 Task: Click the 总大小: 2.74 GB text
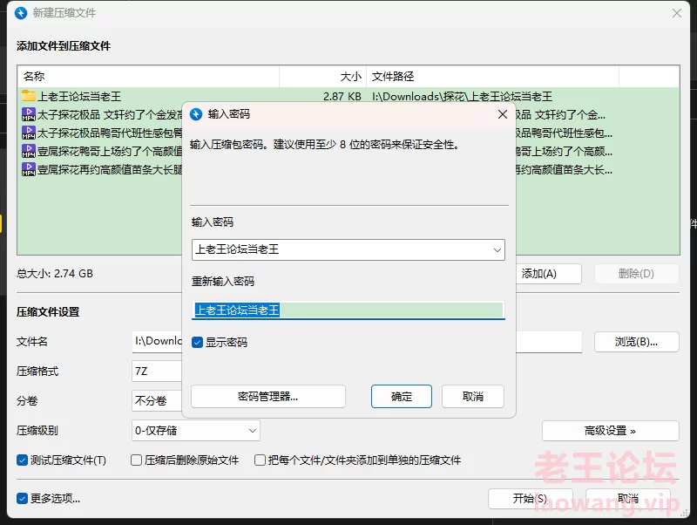point(55,274)
